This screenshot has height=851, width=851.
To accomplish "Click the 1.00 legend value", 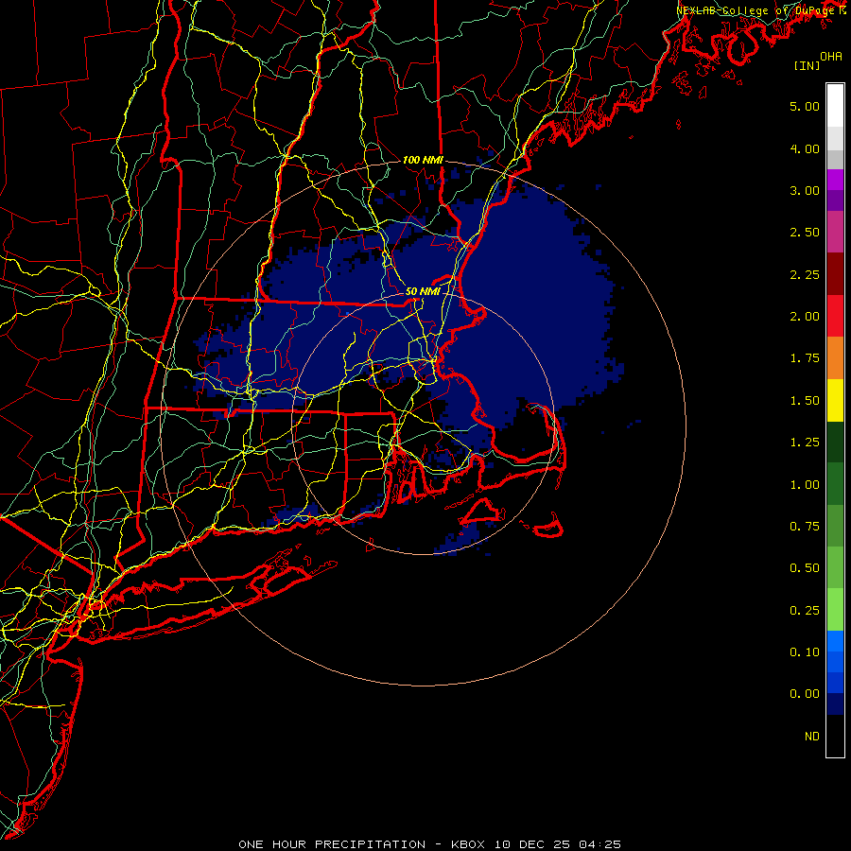I will point(805,485).
